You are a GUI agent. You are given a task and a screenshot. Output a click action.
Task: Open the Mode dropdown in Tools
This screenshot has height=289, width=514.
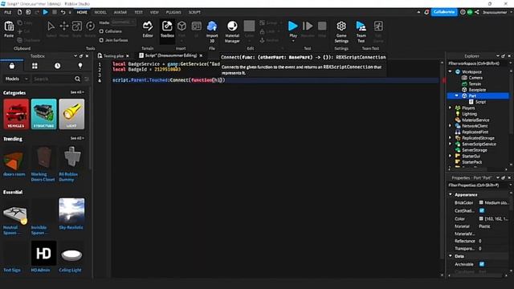[123, 22]
